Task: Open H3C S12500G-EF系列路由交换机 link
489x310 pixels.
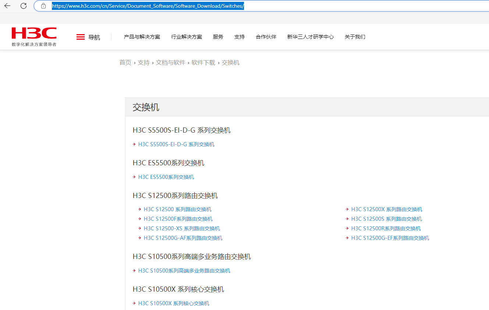Action: (390, 238)
